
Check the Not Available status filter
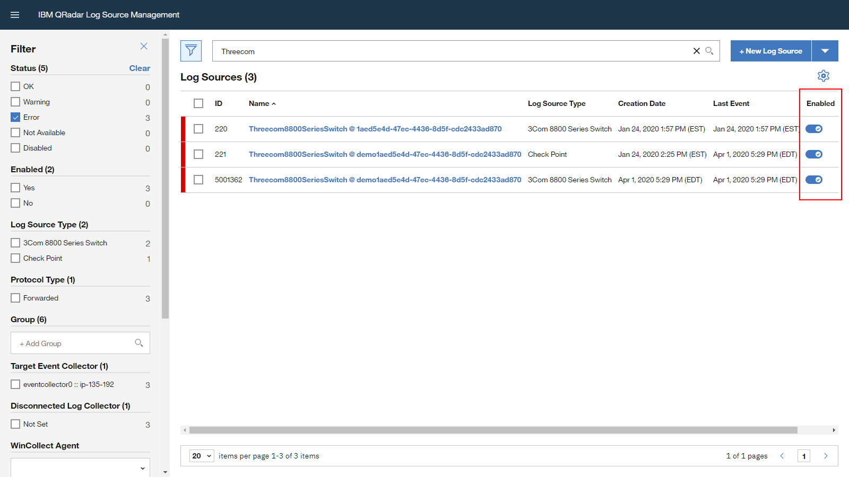click(15, 132)
